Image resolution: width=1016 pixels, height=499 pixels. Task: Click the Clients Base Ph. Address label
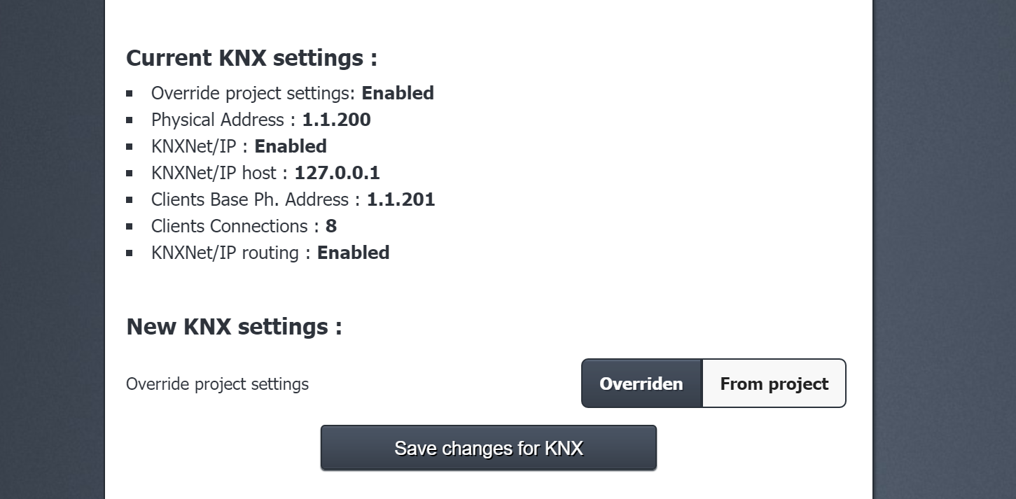click(x=249, y=199)
